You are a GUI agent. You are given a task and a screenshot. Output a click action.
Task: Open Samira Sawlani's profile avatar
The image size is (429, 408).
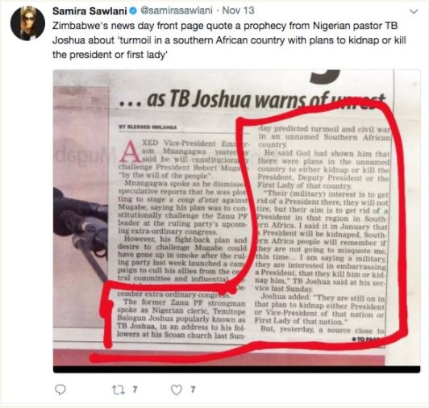coord(27,23)
